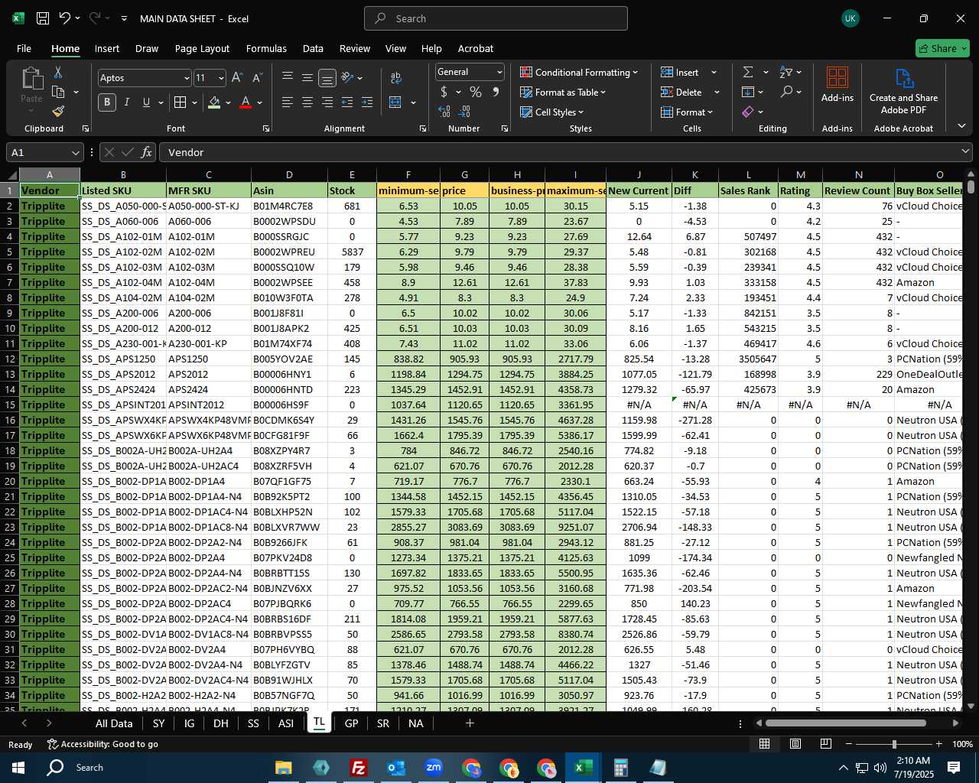Open Zoom from the taskbar

coord(434,767)
